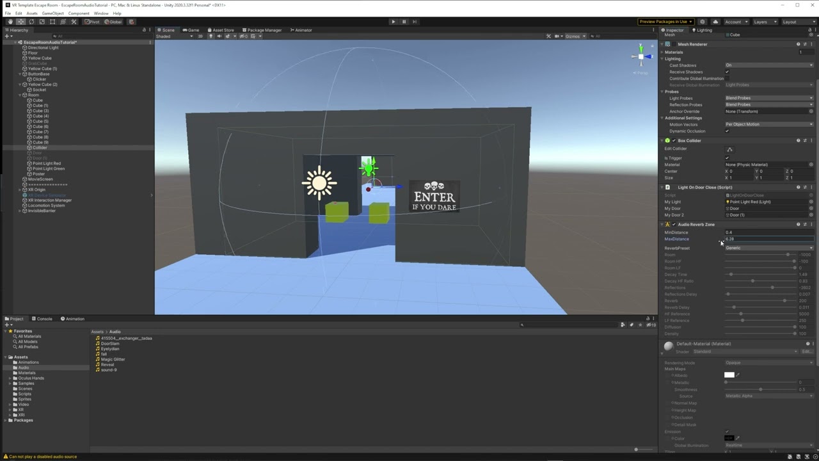This screenshot has height=461, width=819.
Task: Click the Pause button
Action: (x=404, y=22)
